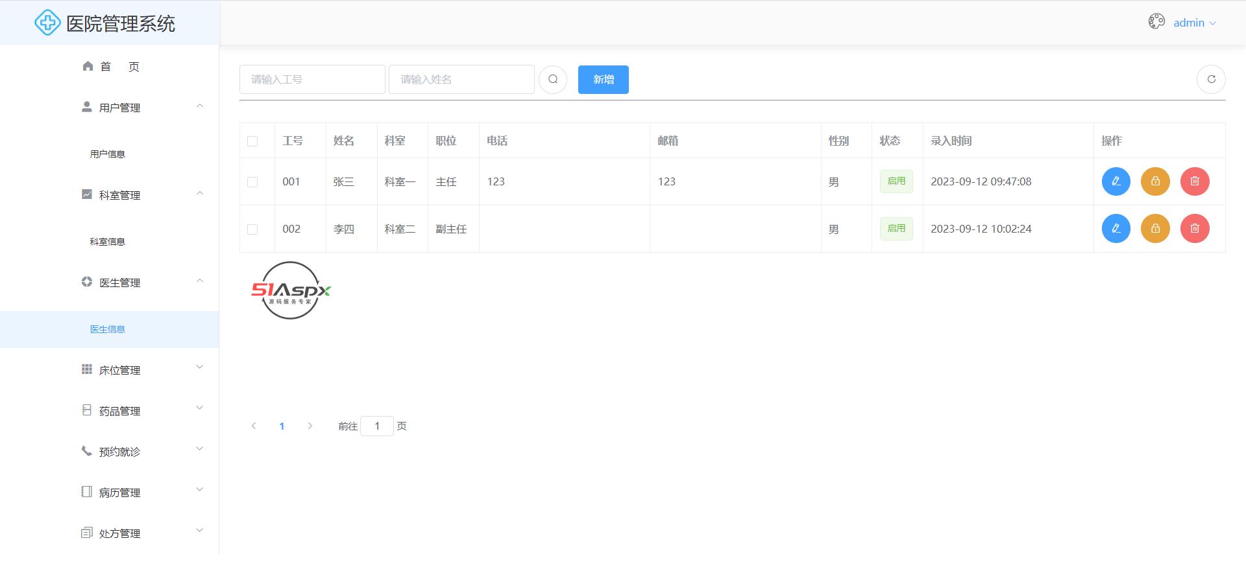The width and height of the screenshot is (1246, 580).
Task: Click the magnifier search icon button
Action: point(553,80)
